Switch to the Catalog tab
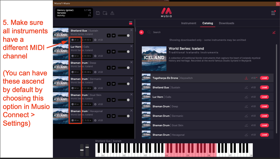 click(207, 23)
